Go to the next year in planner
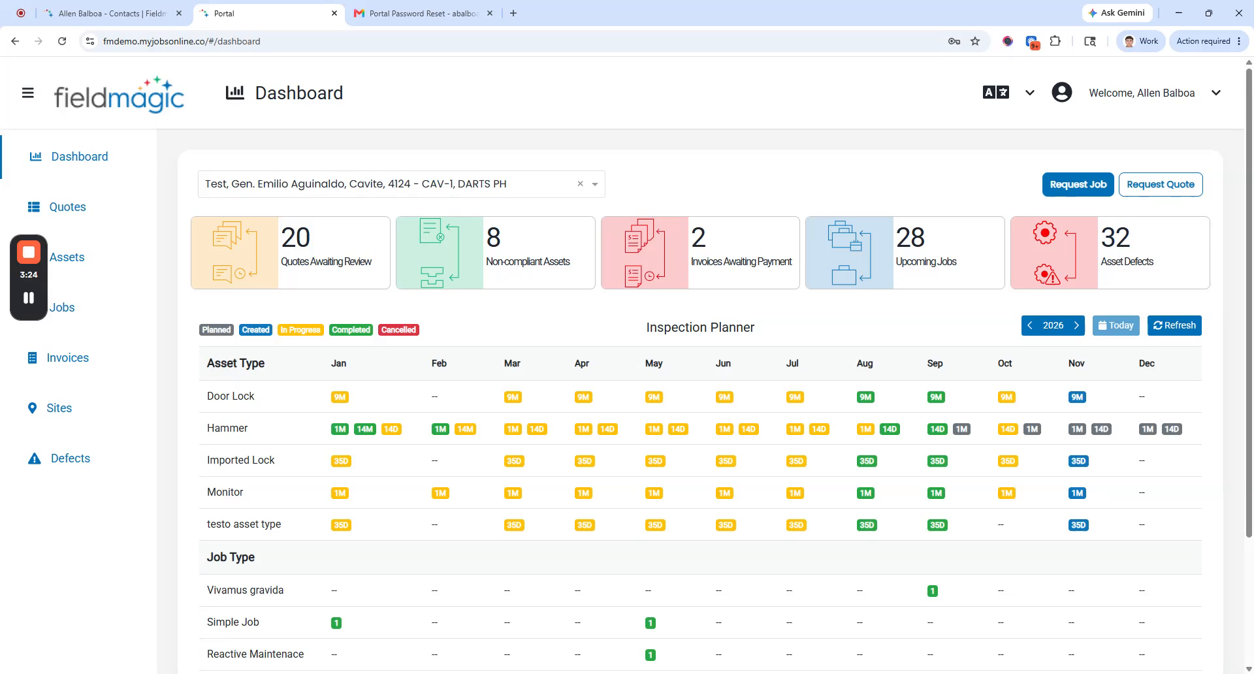 point(1076,325)
